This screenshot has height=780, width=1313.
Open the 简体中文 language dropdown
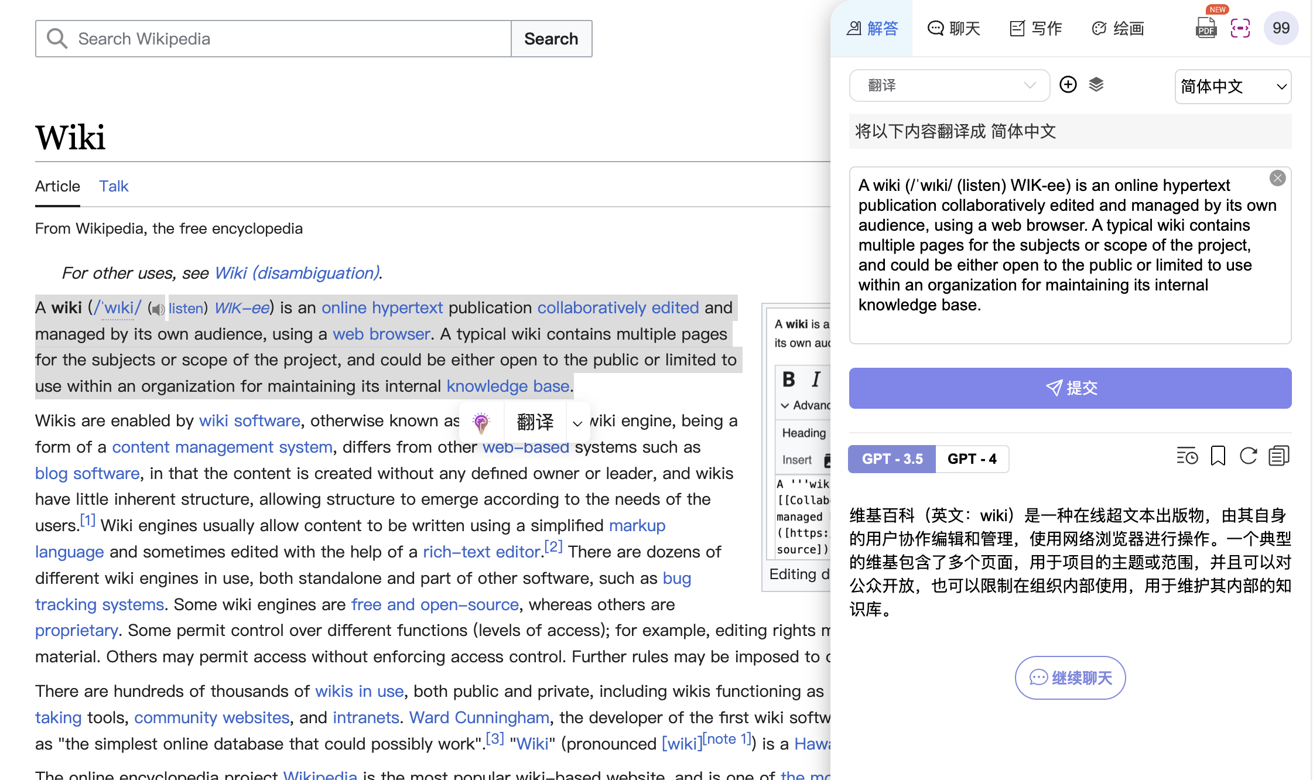pyautogui.click(x=1232, y=87)
